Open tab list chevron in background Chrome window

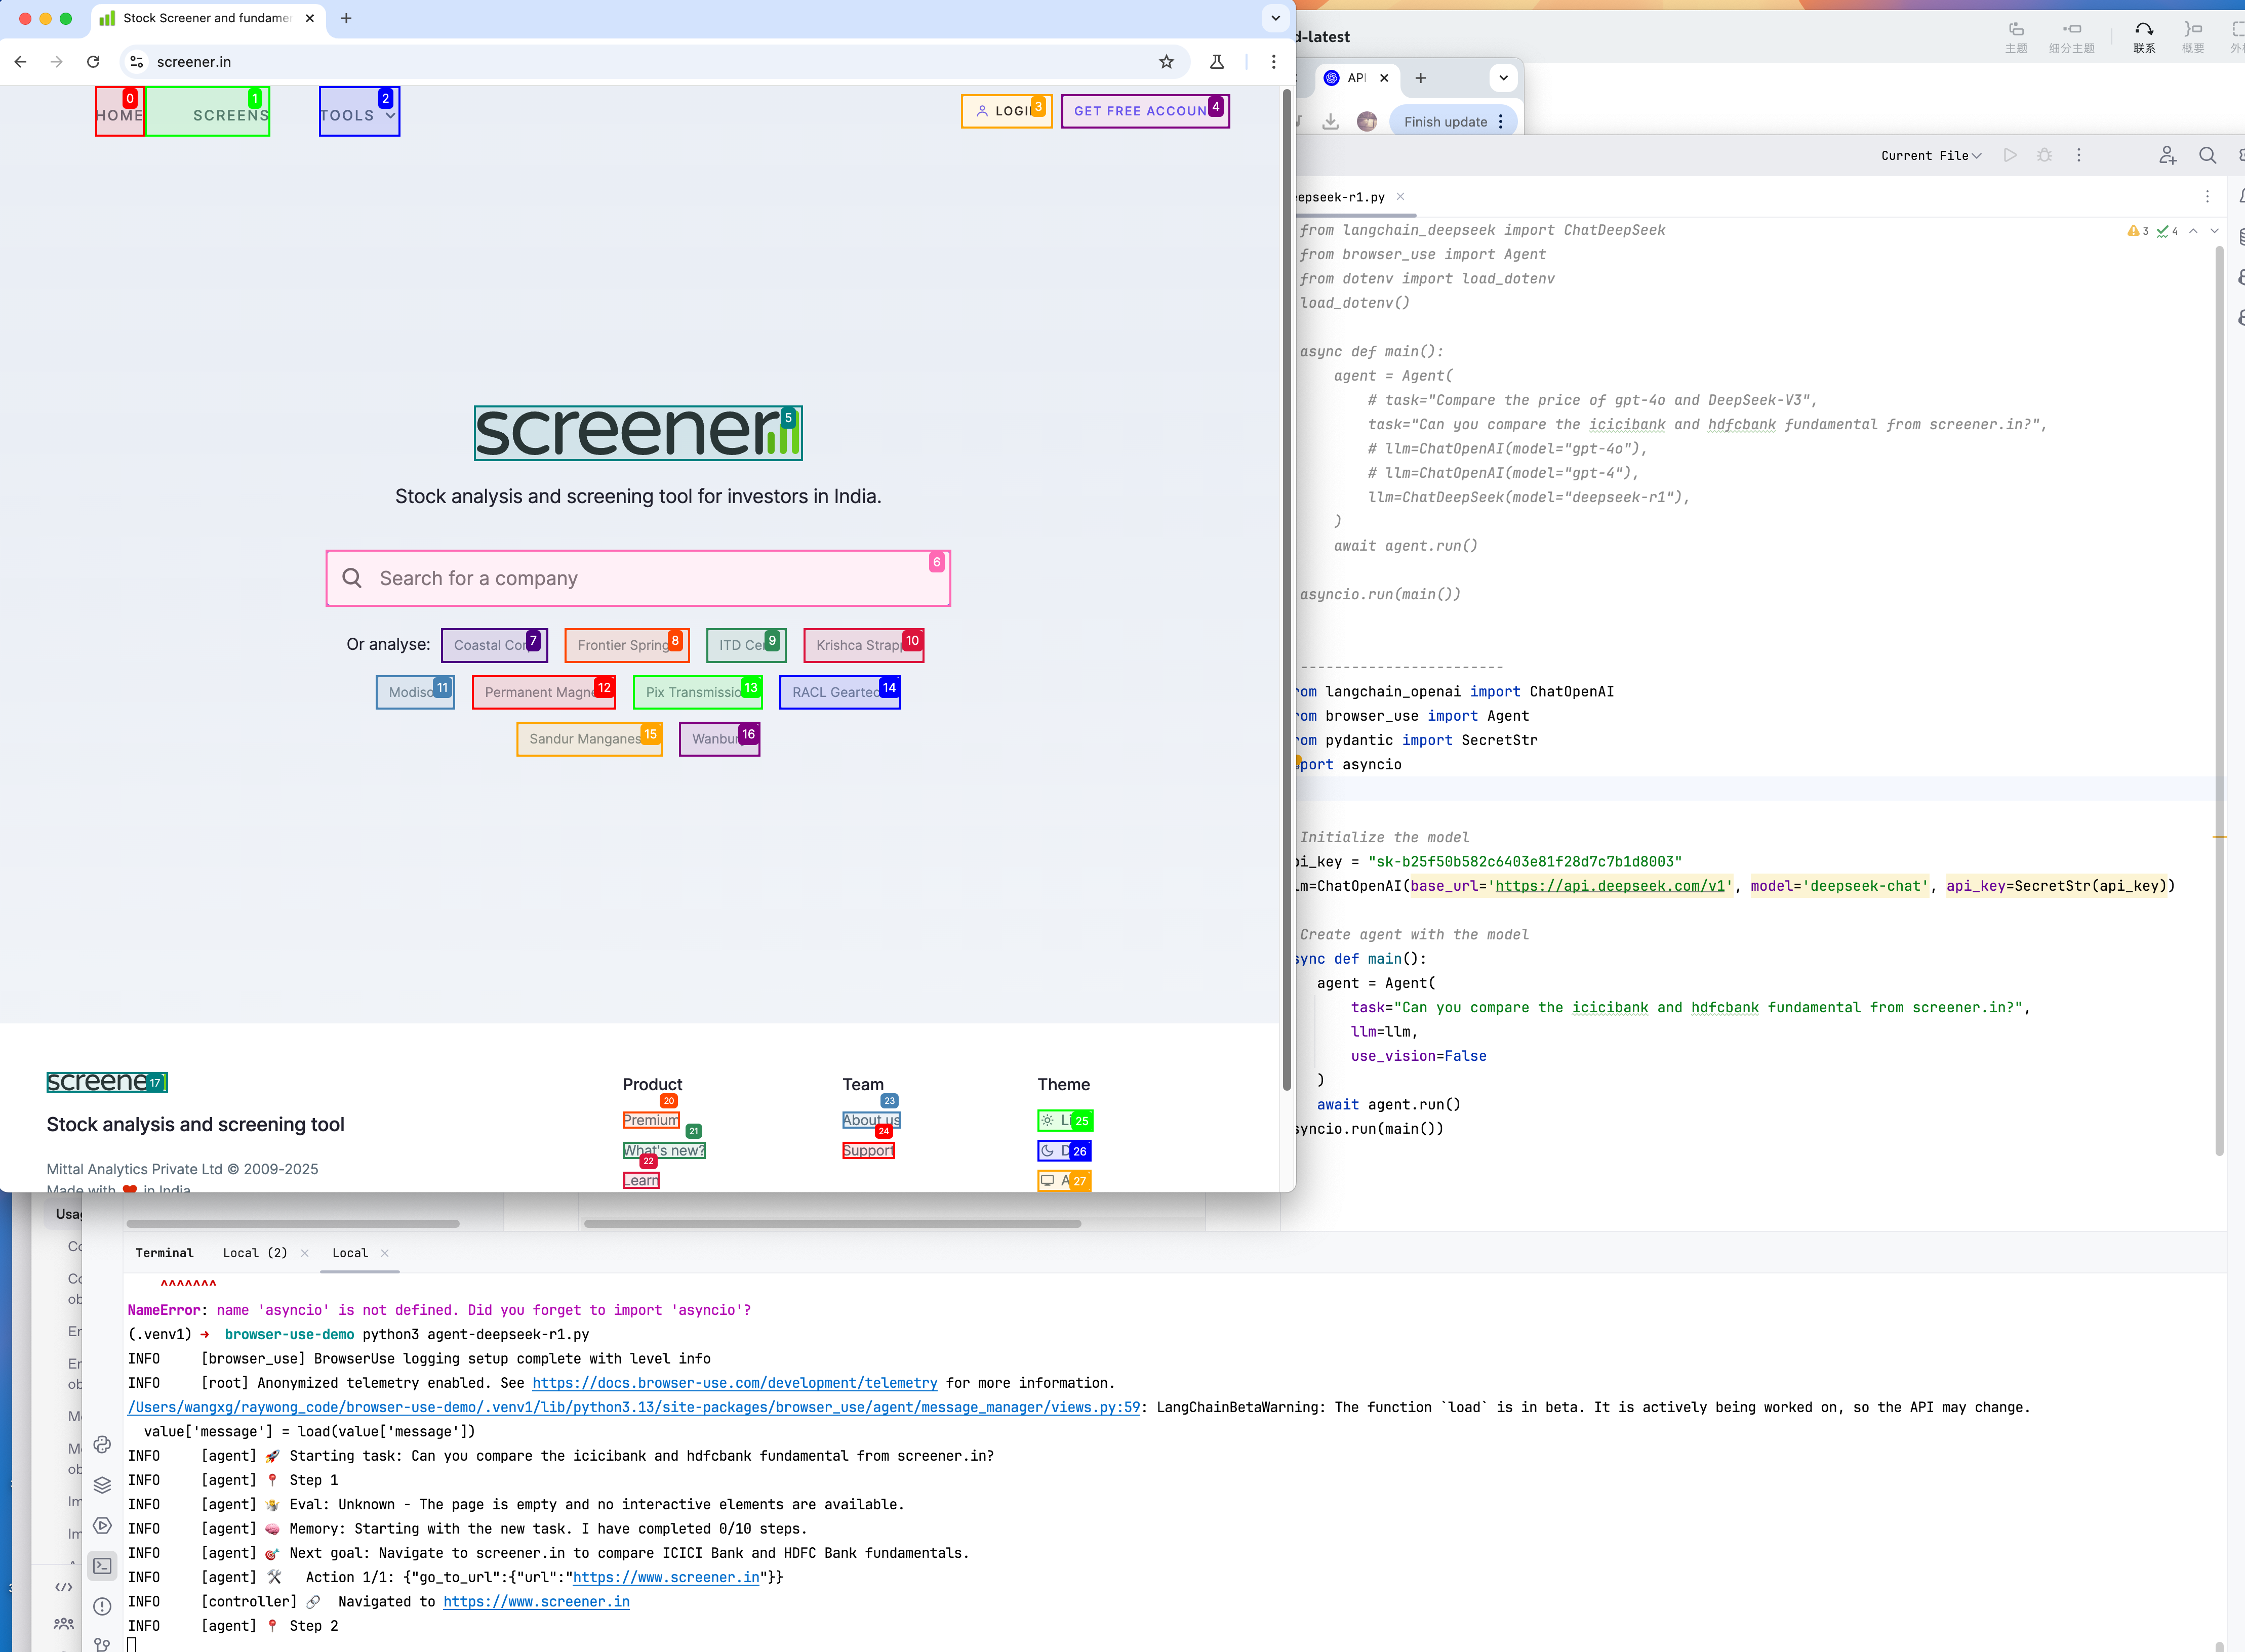click(x=1503, y=78)
